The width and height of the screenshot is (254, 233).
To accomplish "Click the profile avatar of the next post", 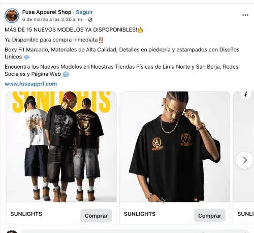I will click(12, 231).
